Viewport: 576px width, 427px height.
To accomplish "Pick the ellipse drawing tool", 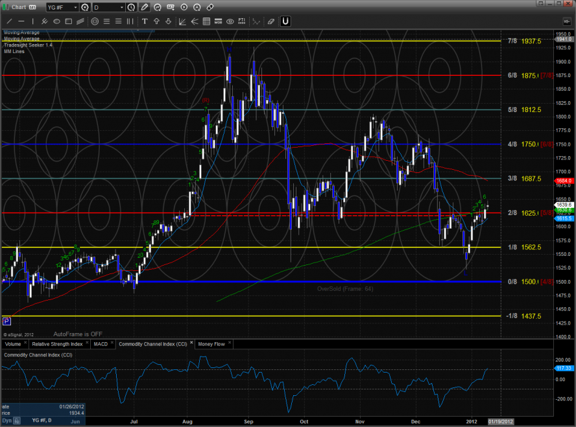I will point(56,21).
